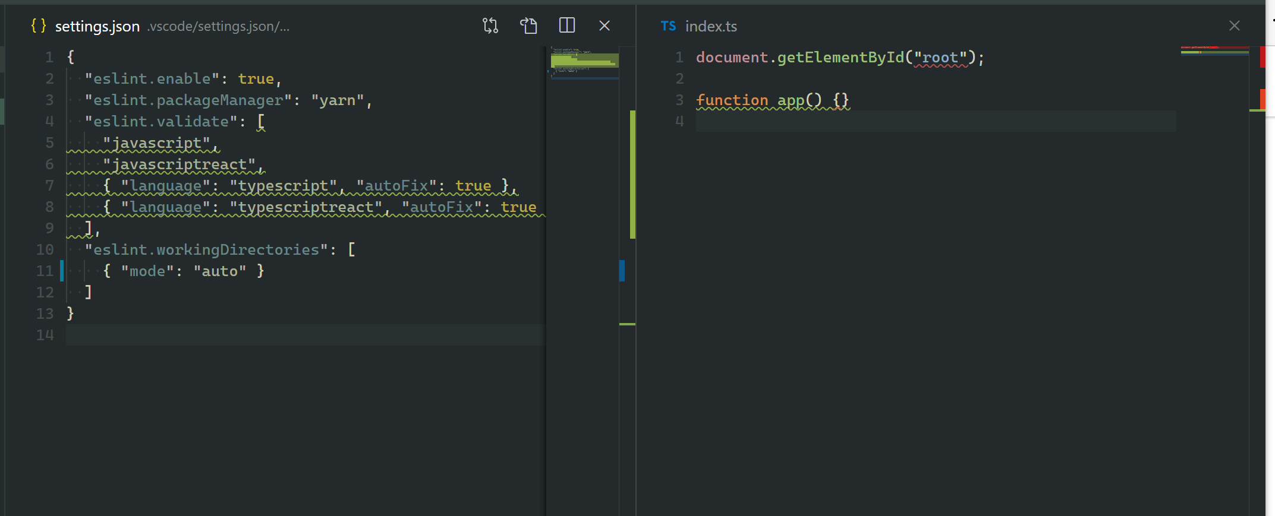Click the app function name in index.ts

(x=791, y=100)
